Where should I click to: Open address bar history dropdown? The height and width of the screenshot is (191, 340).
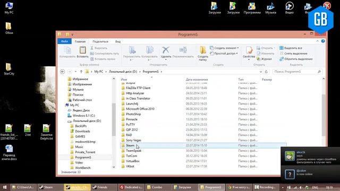coord(261,72)
